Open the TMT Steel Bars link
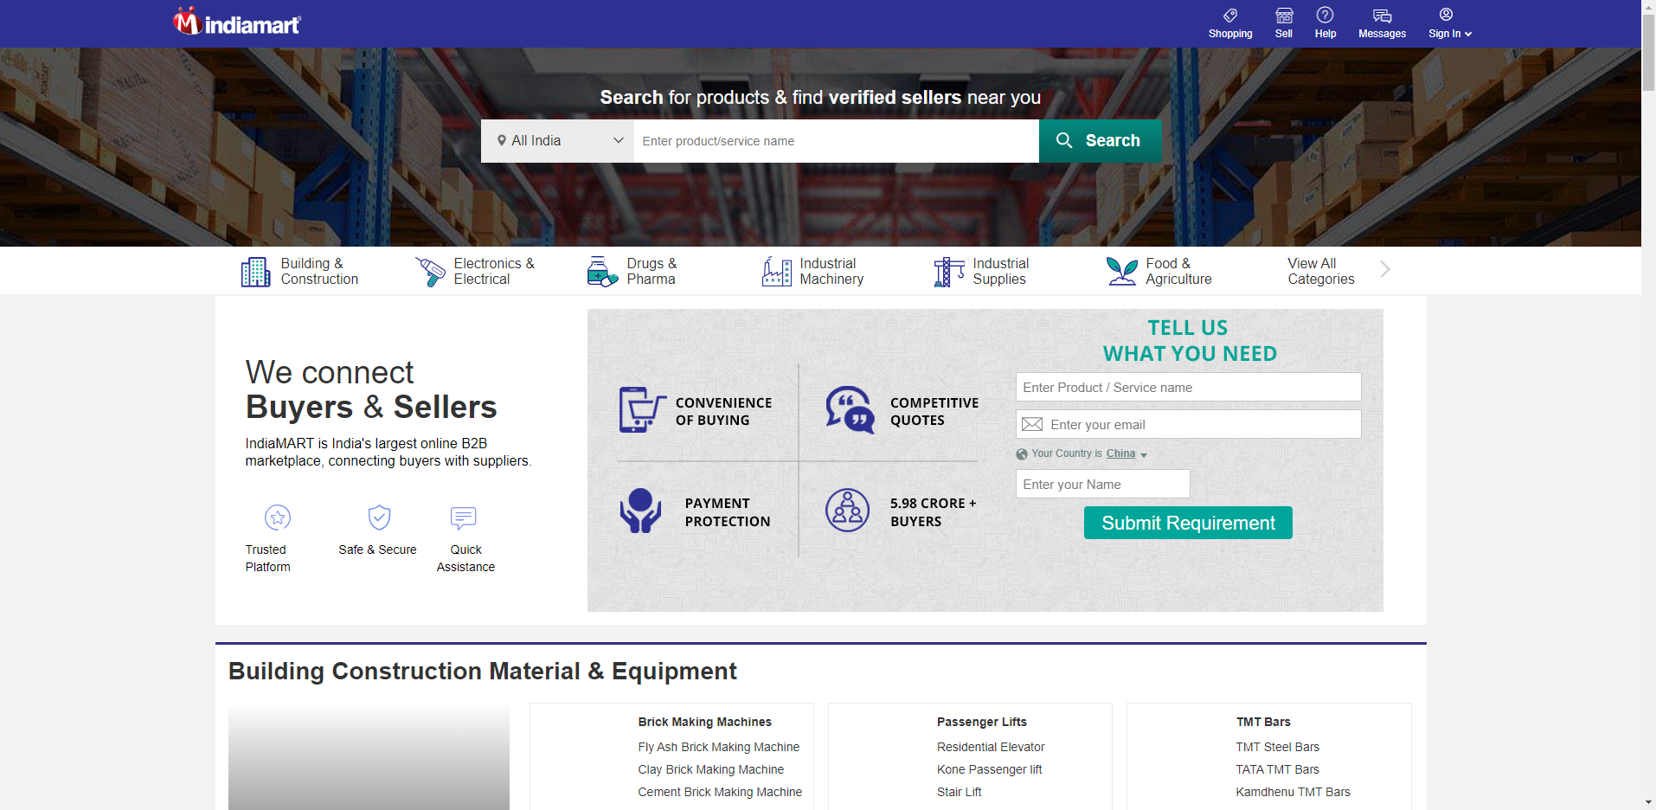This screenshot has width=1656, height=810. [1278, 747]
